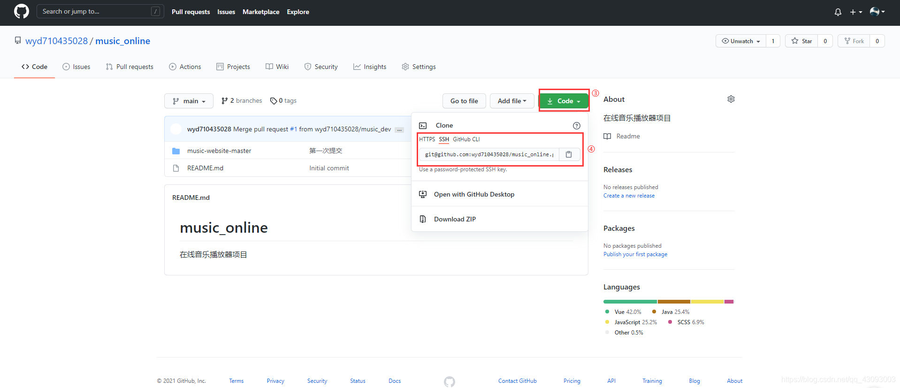The width and height of the screenshot is (900, 388).
Task: Click the Fork button
Action: [854, 41]
